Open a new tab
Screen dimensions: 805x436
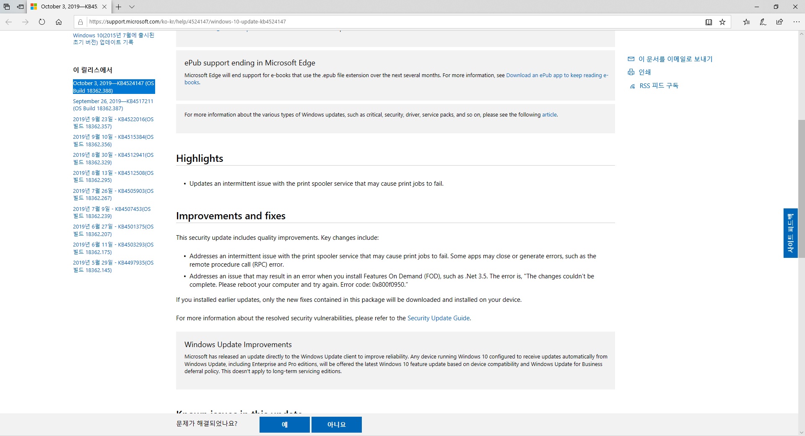click(x=119, y=7)
